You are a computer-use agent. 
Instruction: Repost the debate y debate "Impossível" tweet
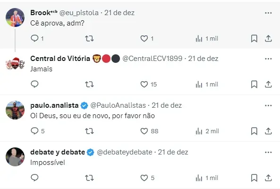point(89,178)
